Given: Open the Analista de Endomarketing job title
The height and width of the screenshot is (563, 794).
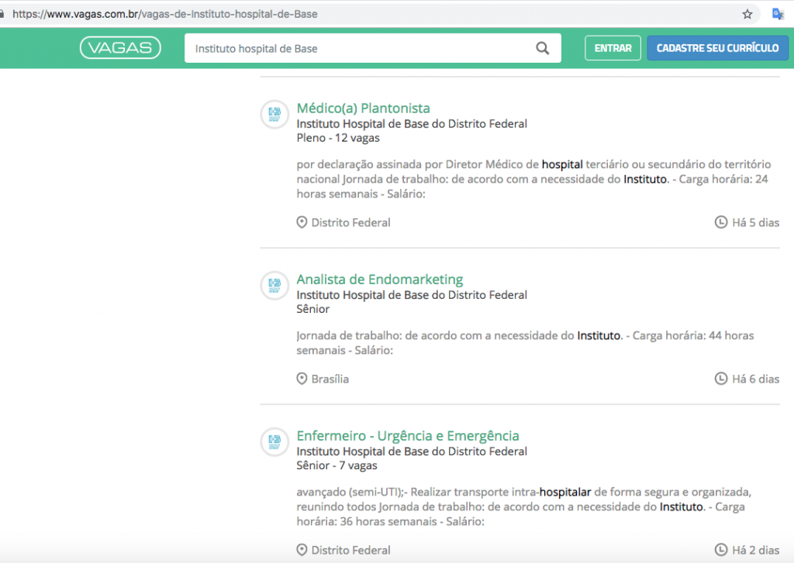Looking at the screenshot, I should point(379,280).
